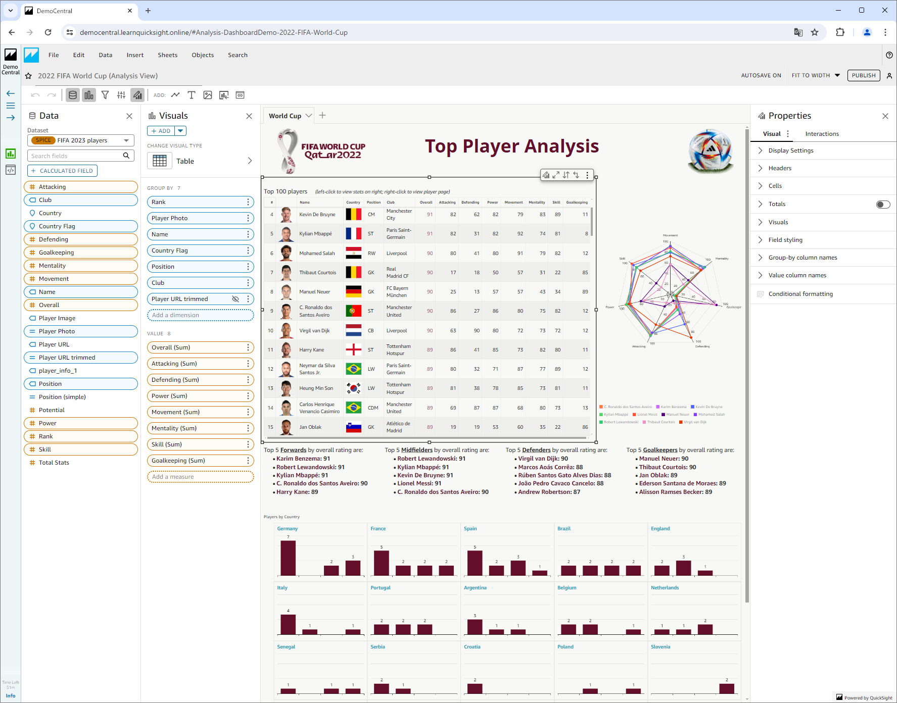Click the PUBLISH button
The image size is (897, 703).
coord(864,75)
